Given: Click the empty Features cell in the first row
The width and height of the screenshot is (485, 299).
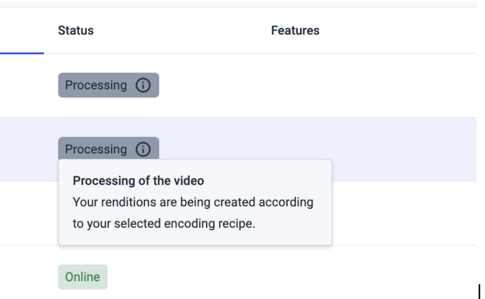Looking at the screenshot, I should (371, 85).
